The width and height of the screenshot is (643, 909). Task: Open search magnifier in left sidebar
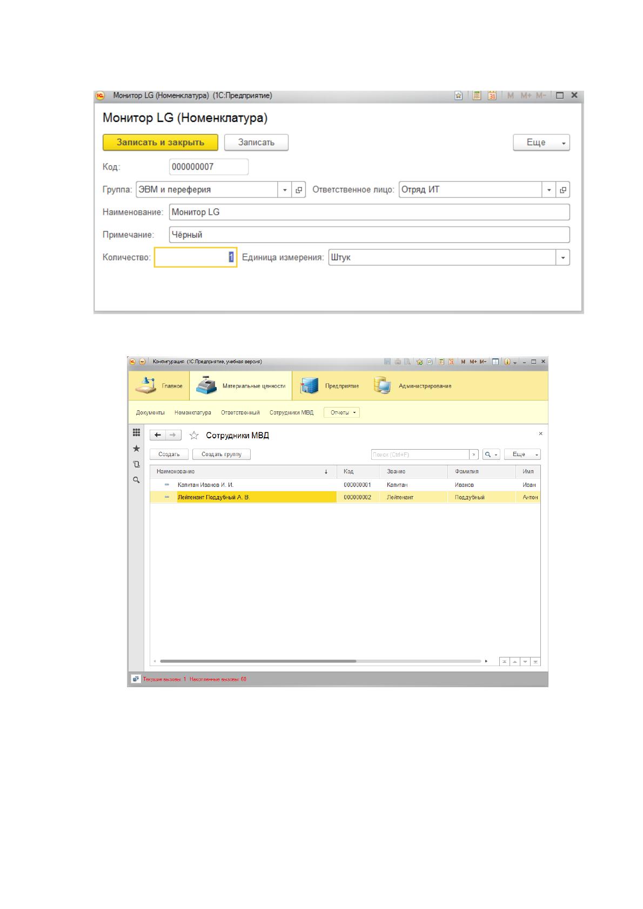(x=137, y=480)
